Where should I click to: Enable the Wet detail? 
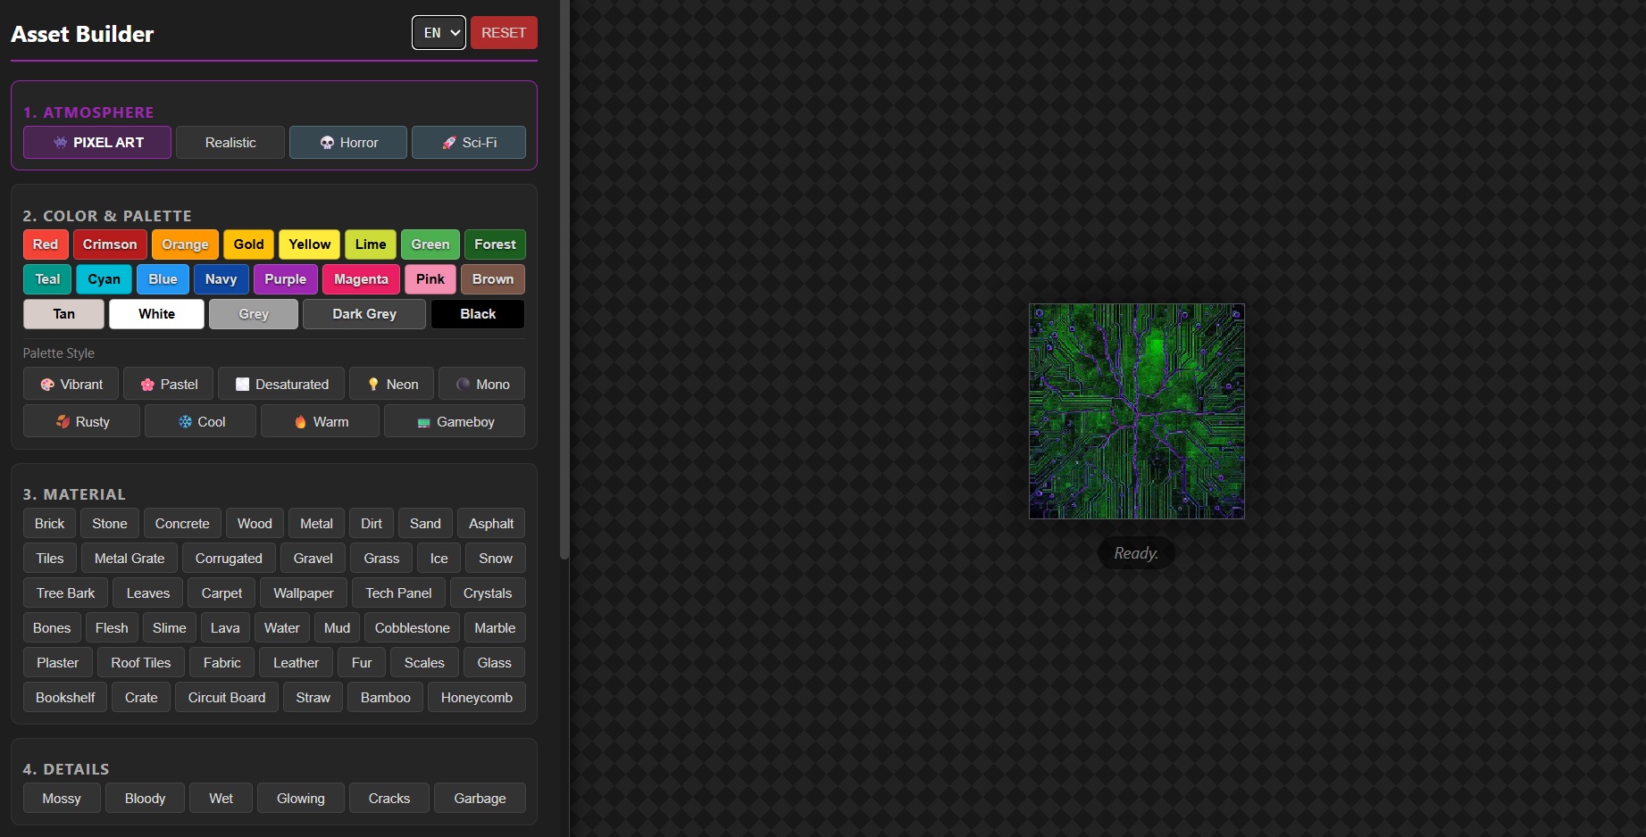click(221, 799)
